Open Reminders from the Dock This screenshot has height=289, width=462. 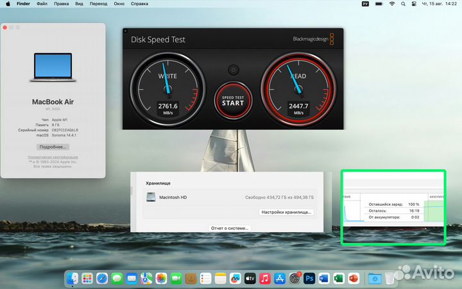(x=206, y=278)
